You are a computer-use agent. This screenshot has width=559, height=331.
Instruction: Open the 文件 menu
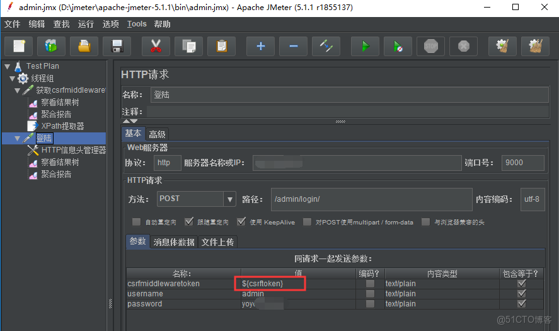12,24
